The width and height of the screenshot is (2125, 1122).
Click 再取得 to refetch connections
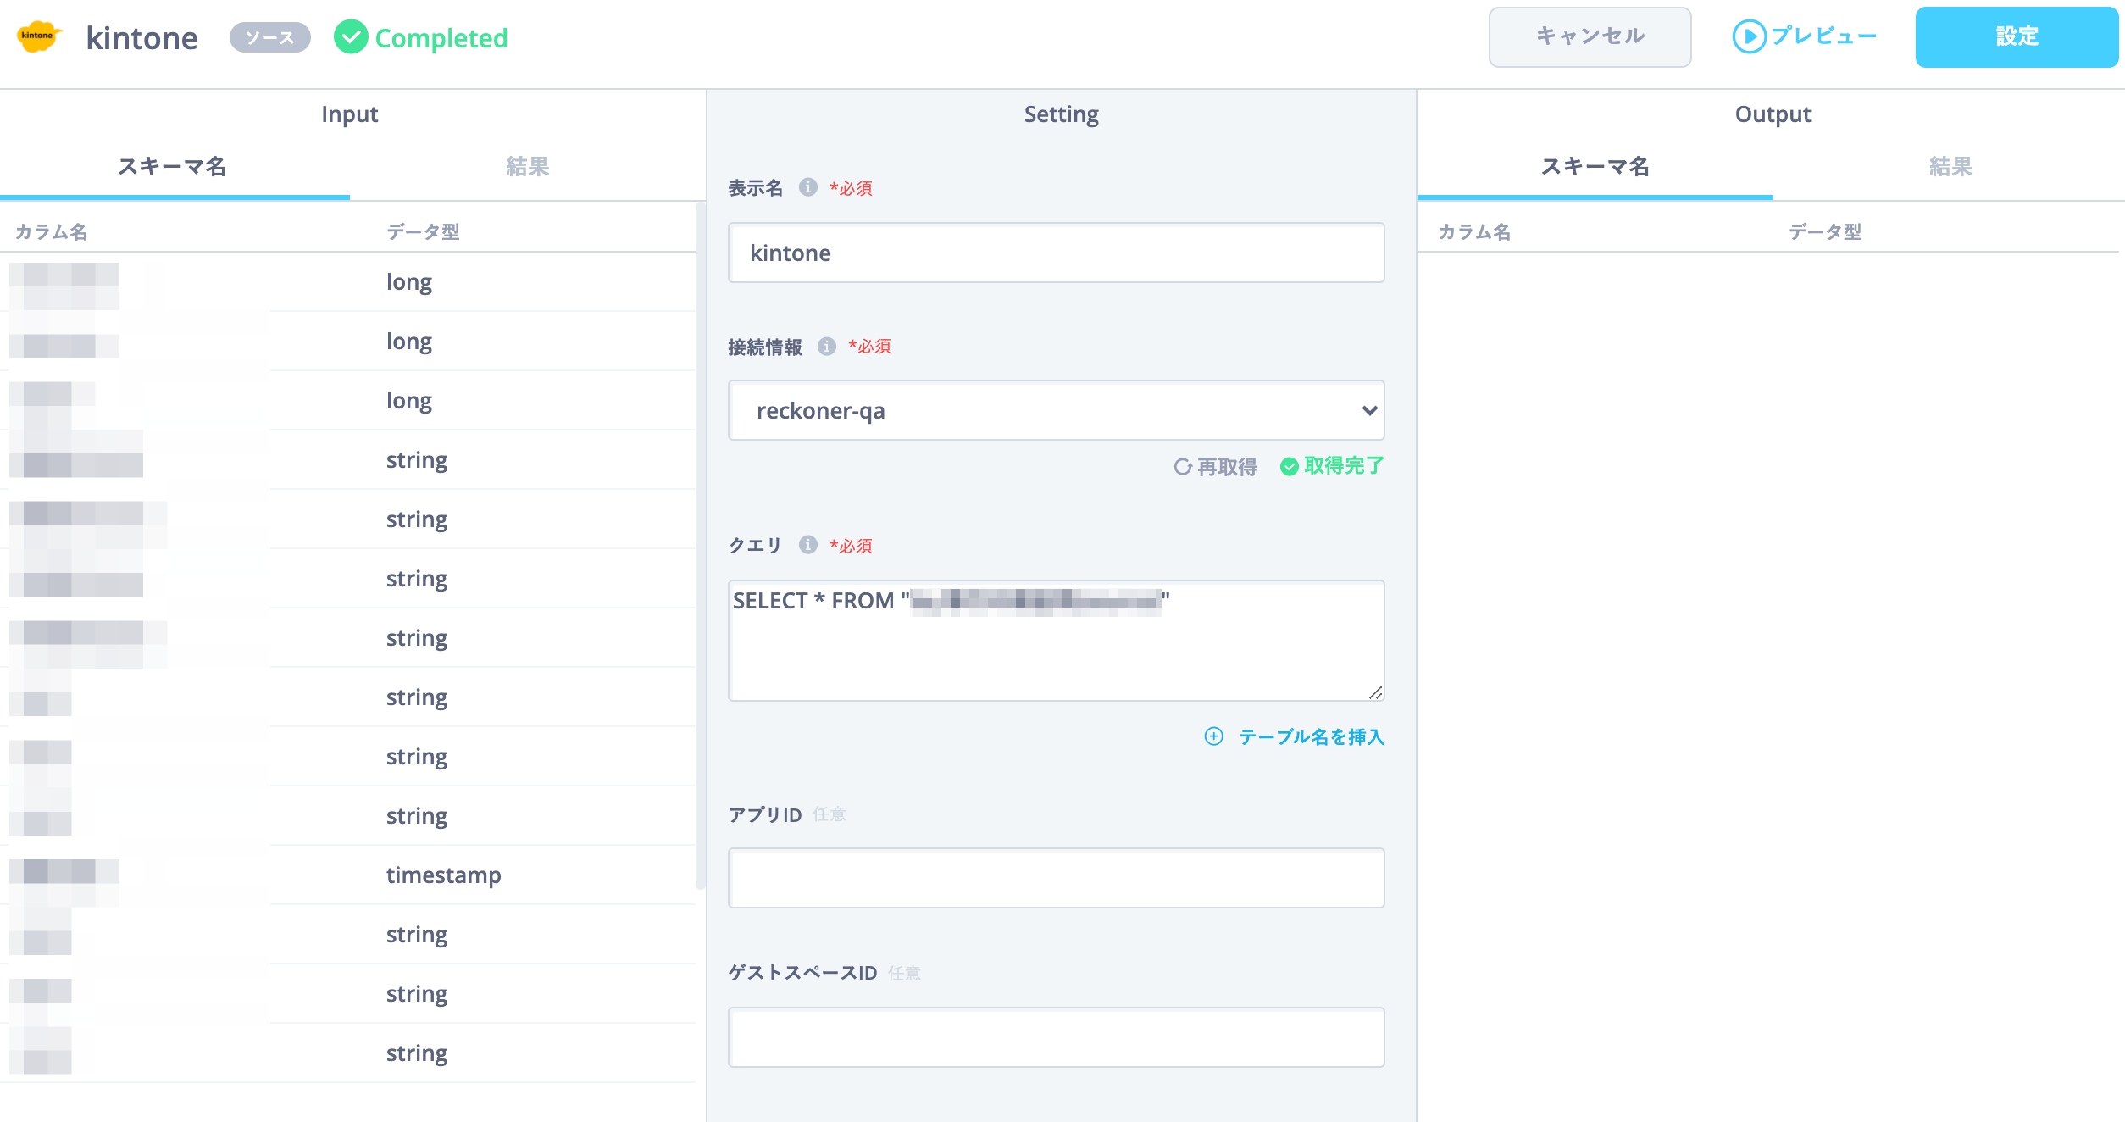(x=1216, y=467)
